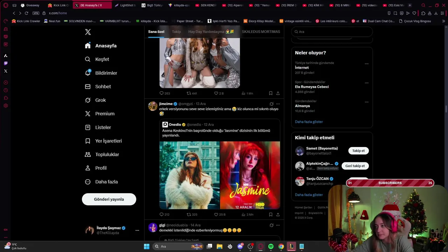Open Aria AI icon in Opera sidebar
Image resolution: width=448 pixels, height=252 pixels.
pyautogui.click(x=6, y=56)
